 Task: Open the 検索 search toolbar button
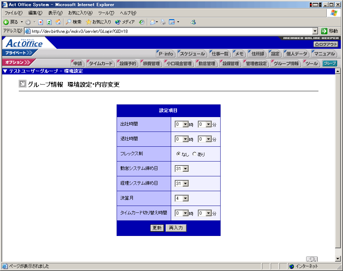pos(74,22)
